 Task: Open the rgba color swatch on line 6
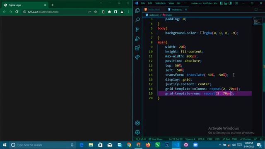(x=202, y=33)
